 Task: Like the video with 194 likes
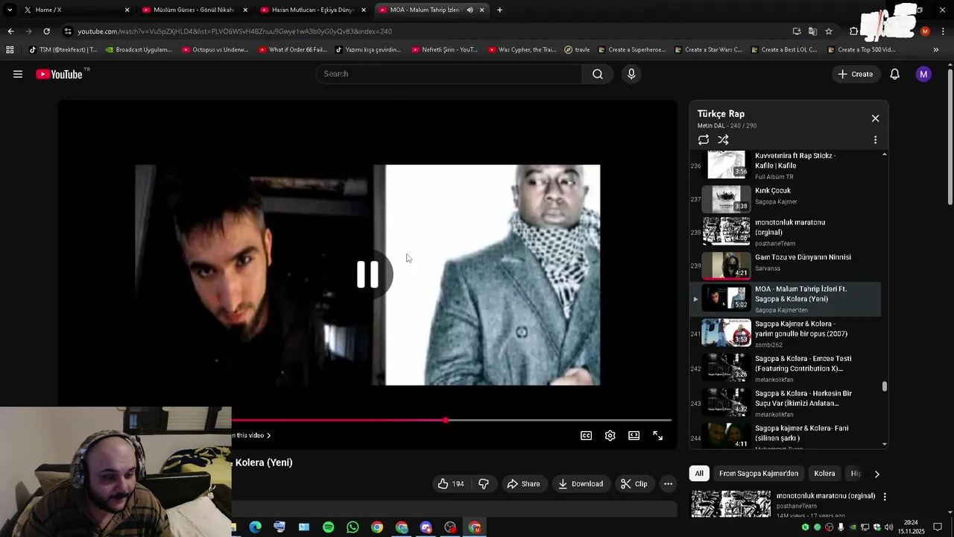[451, 484]
